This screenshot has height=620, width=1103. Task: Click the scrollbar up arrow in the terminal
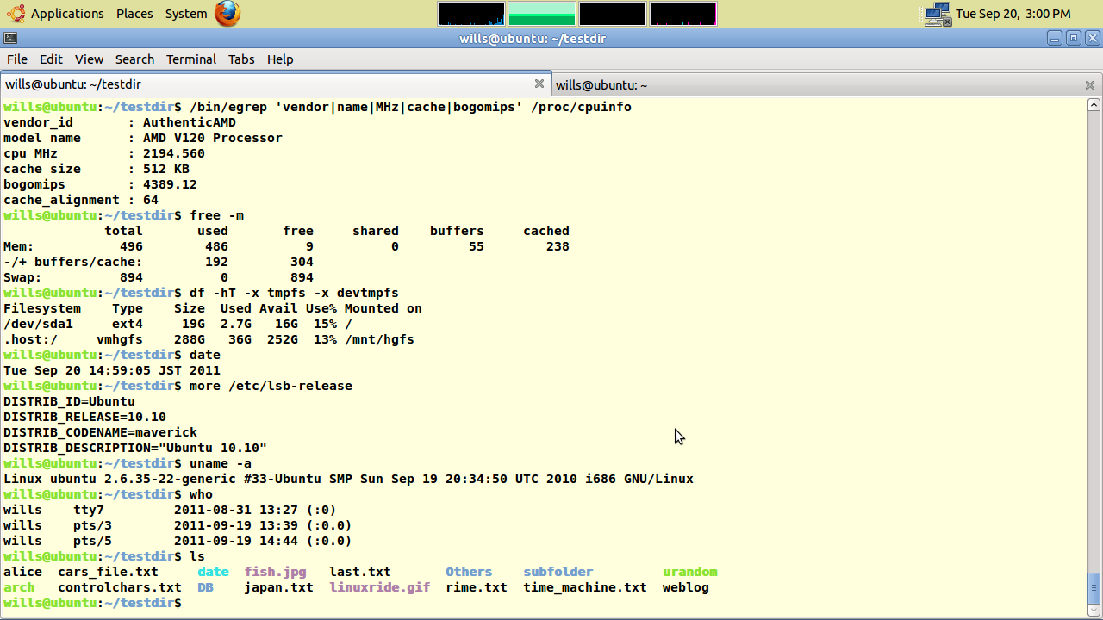click(1094, 104)
